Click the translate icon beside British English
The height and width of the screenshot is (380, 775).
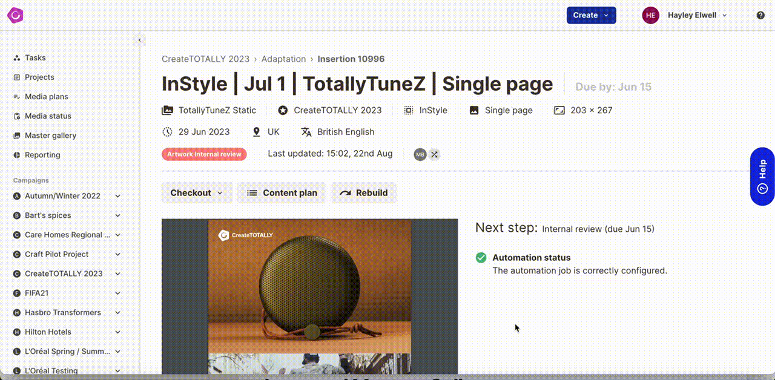(306, 132)
